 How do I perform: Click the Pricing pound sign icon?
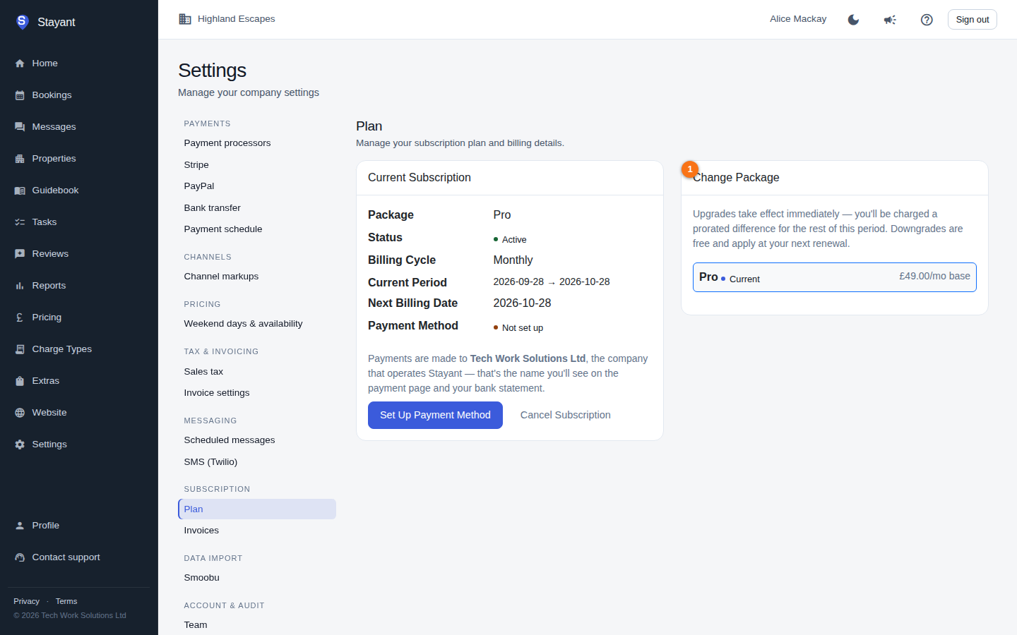(x=20, y=317)
